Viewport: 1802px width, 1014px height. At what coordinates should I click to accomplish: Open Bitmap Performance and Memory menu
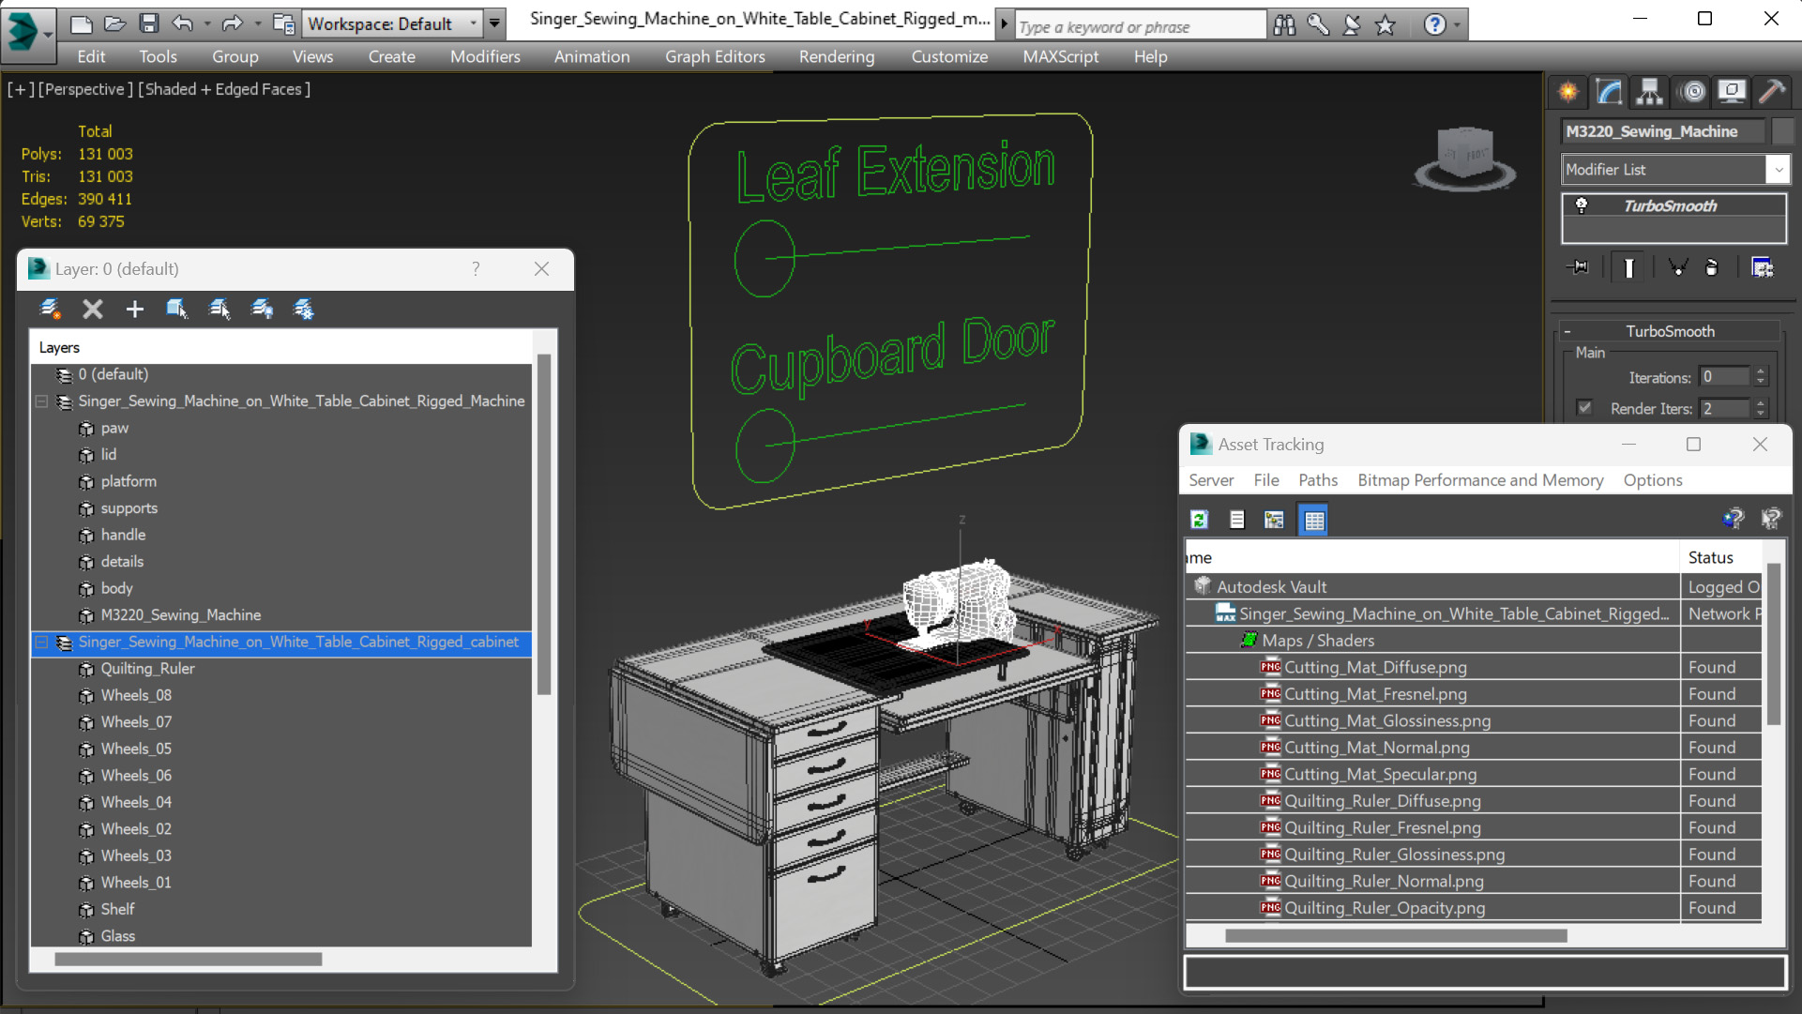1480,480
